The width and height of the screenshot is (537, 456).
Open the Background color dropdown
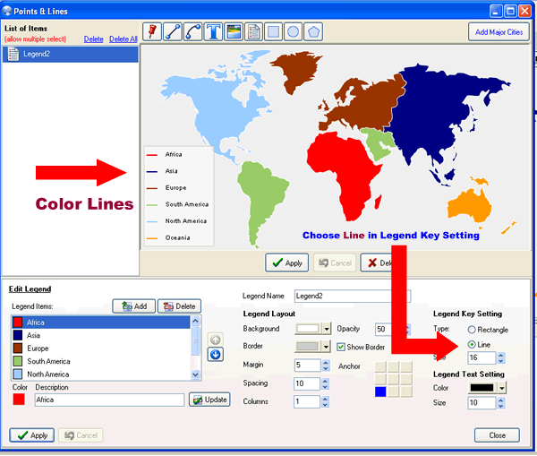pyautogui.click(x=327, y=329)
